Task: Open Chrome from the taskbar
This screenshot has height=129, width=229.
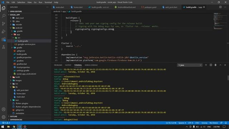Action: click(x=14, y=126)
